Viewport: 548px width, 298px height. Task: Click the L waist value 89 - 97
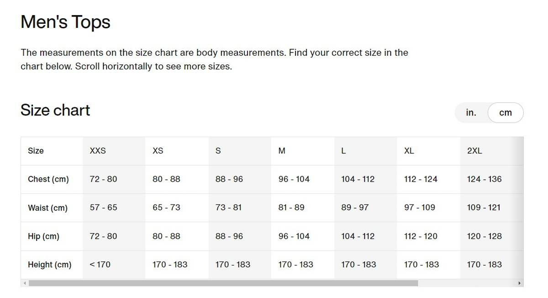[355, 208]
